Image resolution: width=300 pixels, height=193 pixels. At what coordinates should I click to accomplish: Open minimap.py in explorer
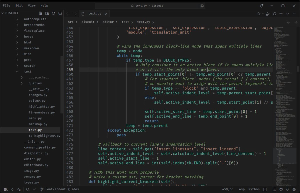[x=38, y=124]
